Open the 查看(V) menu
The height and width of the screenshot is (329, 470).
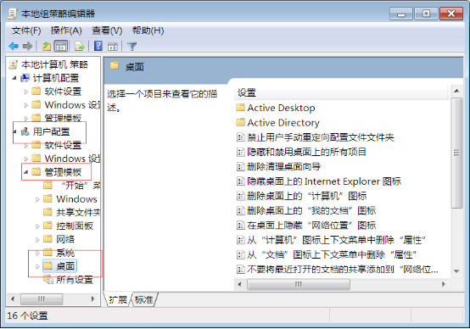107,31
